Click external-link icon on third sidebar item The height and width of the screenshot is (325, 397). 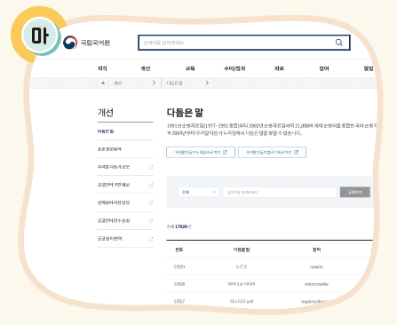click(x=151, y=167)
